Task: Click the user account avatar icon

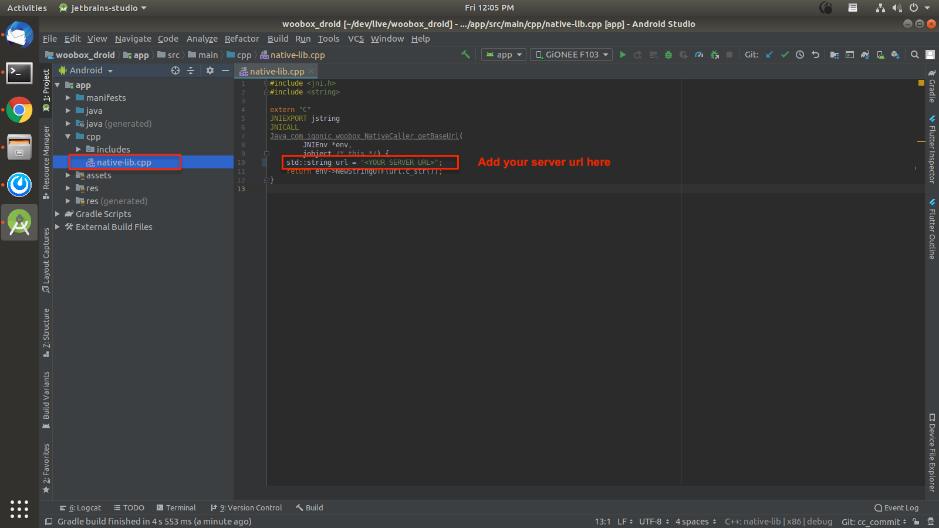Action: 930,55
